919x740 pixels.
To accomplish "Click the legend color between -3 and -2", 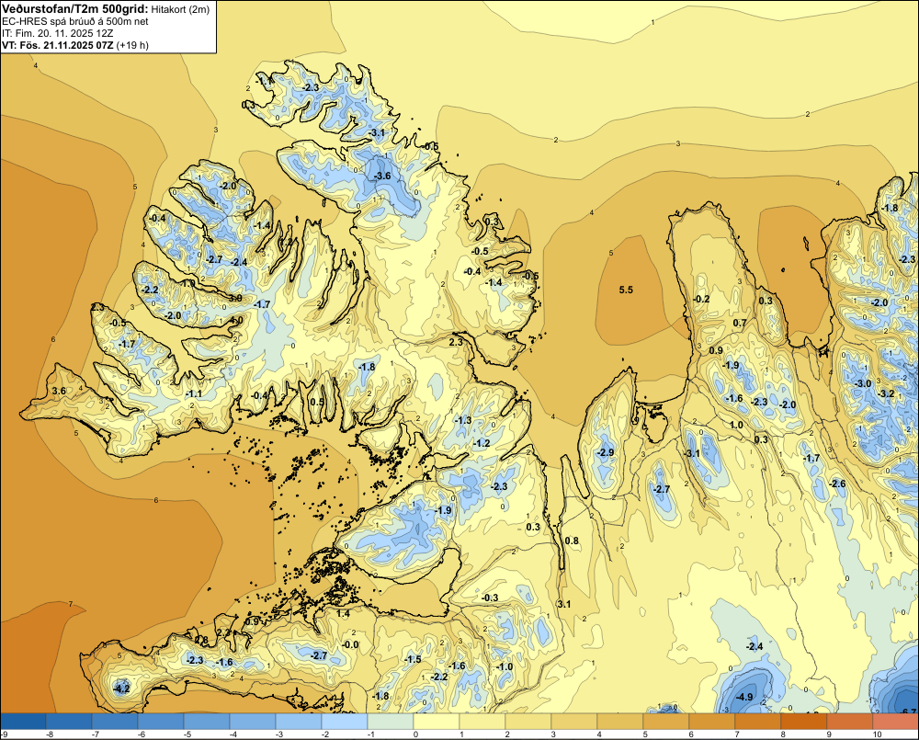I will (x=299, y=721).
